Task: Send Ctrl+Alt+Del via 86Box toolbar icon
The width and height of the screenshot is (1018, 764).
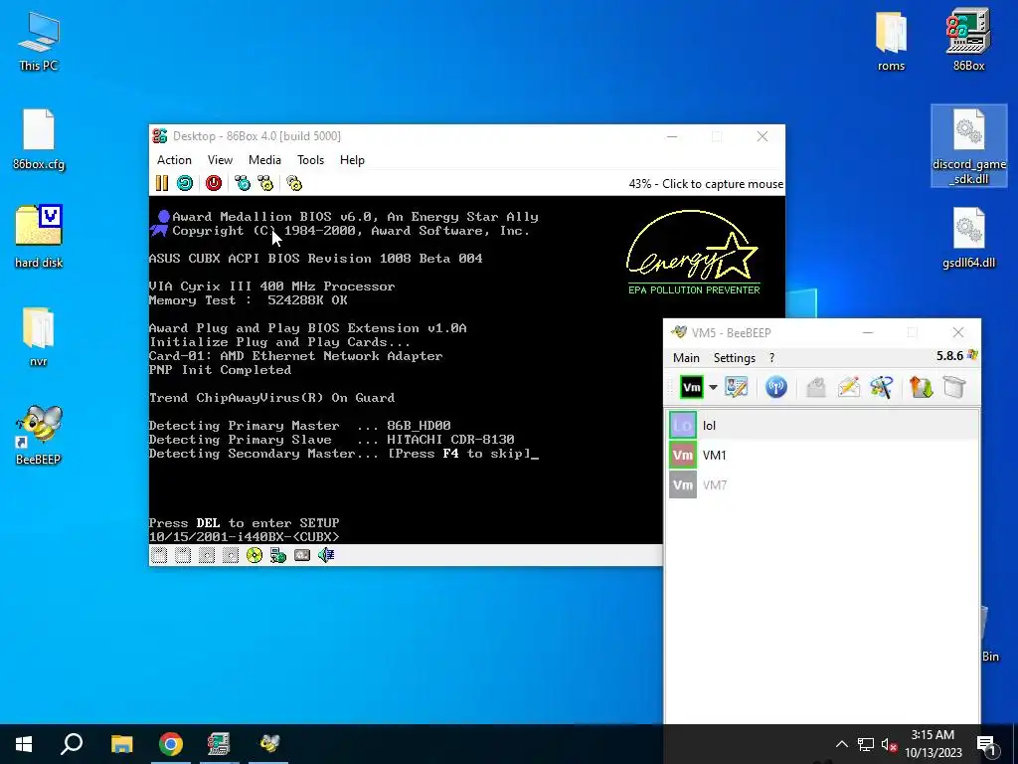Action: coord(243,184)
